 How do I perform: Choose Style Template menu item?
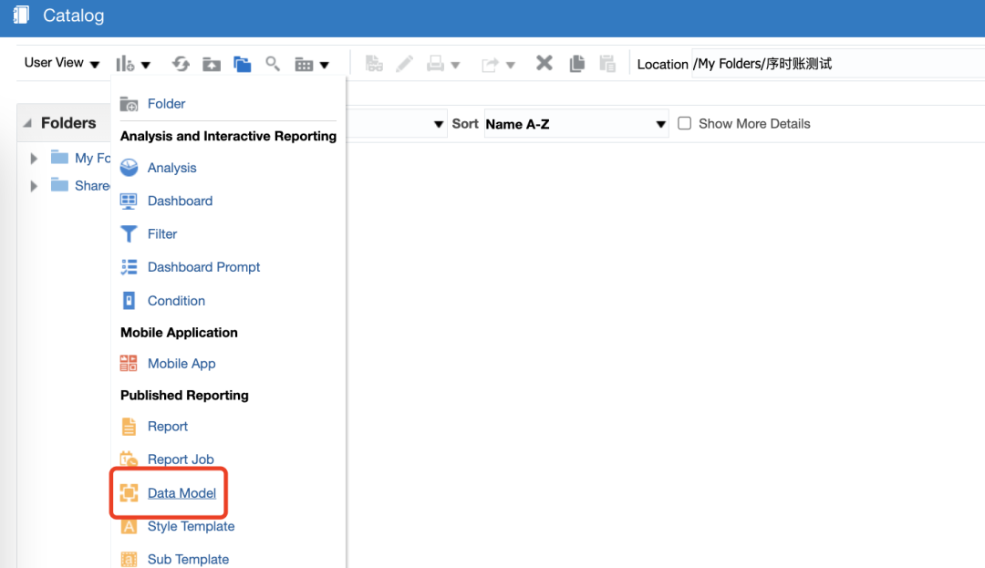[191, 526]
